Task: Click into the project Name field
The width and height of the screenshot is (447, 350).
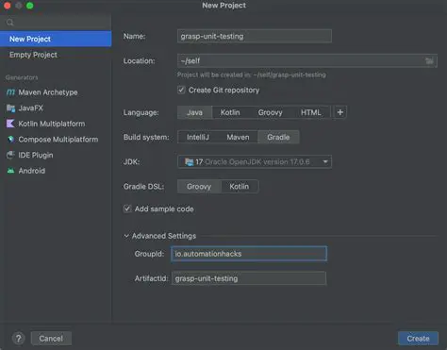Action: point(255,36)
